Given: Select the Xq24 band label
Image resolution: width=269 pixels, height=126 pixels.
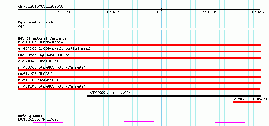Looking at the screenshot, I should [22, 26].
